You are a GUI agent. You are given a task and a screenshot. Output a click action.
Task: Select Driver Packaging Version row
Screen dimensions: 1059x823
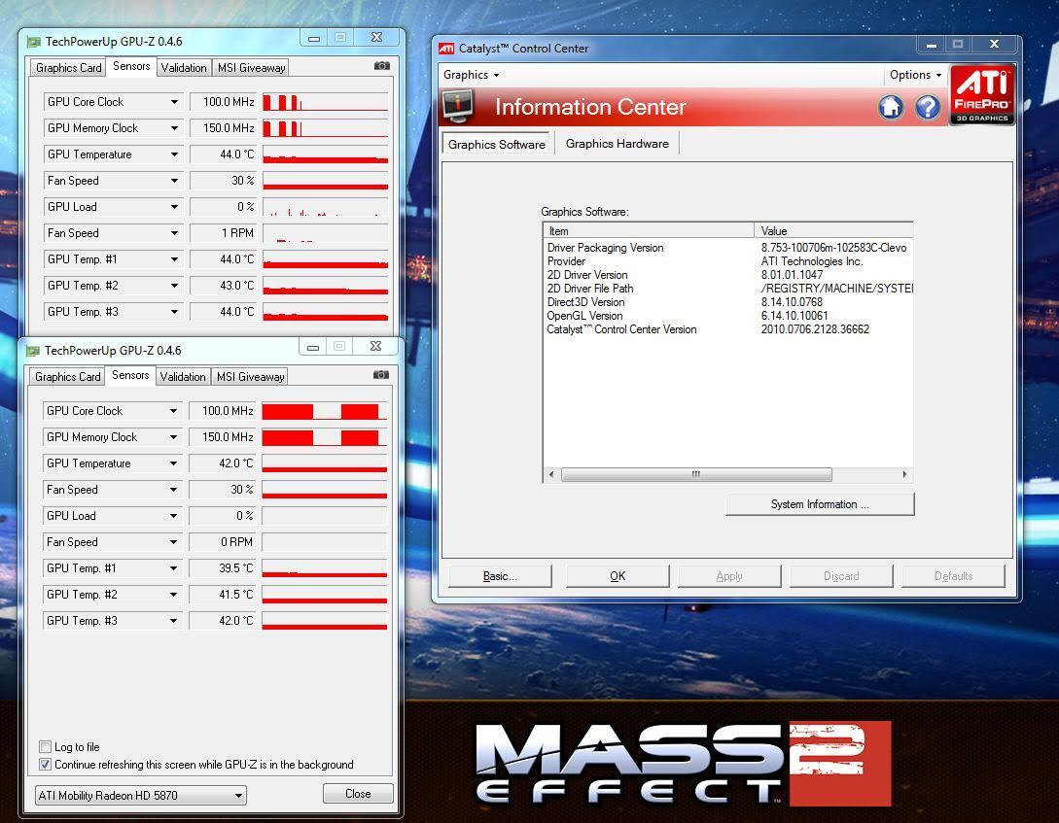pos(728,248)
